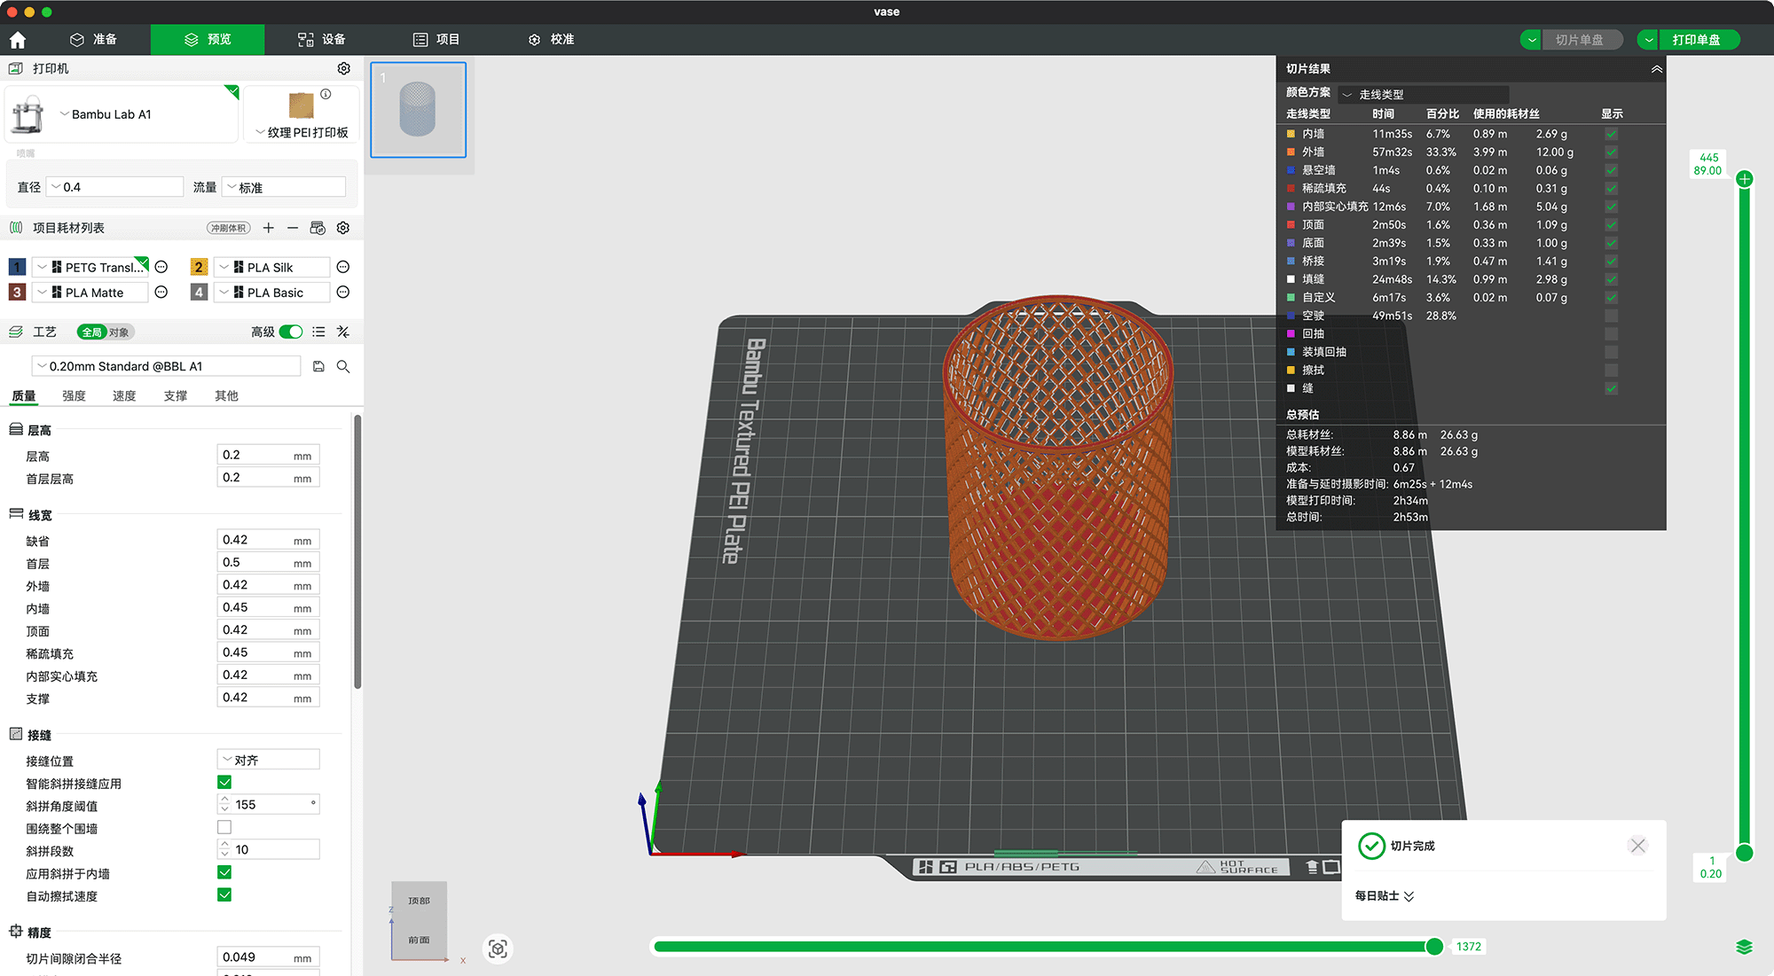The image size is (1774, 976).
Task: Collapse the slice result panel arrow
Action: (x=1656, y=68)
